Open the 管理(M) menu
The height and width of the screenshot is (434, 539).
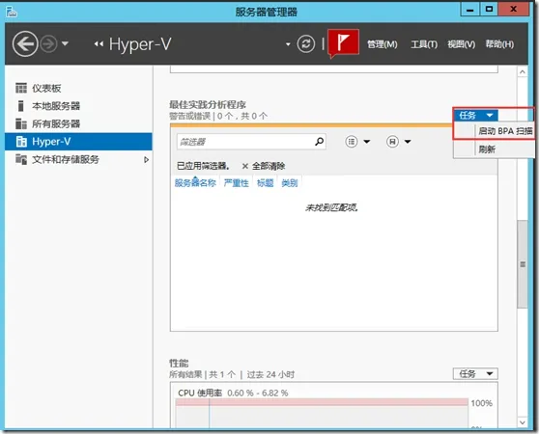383,44
